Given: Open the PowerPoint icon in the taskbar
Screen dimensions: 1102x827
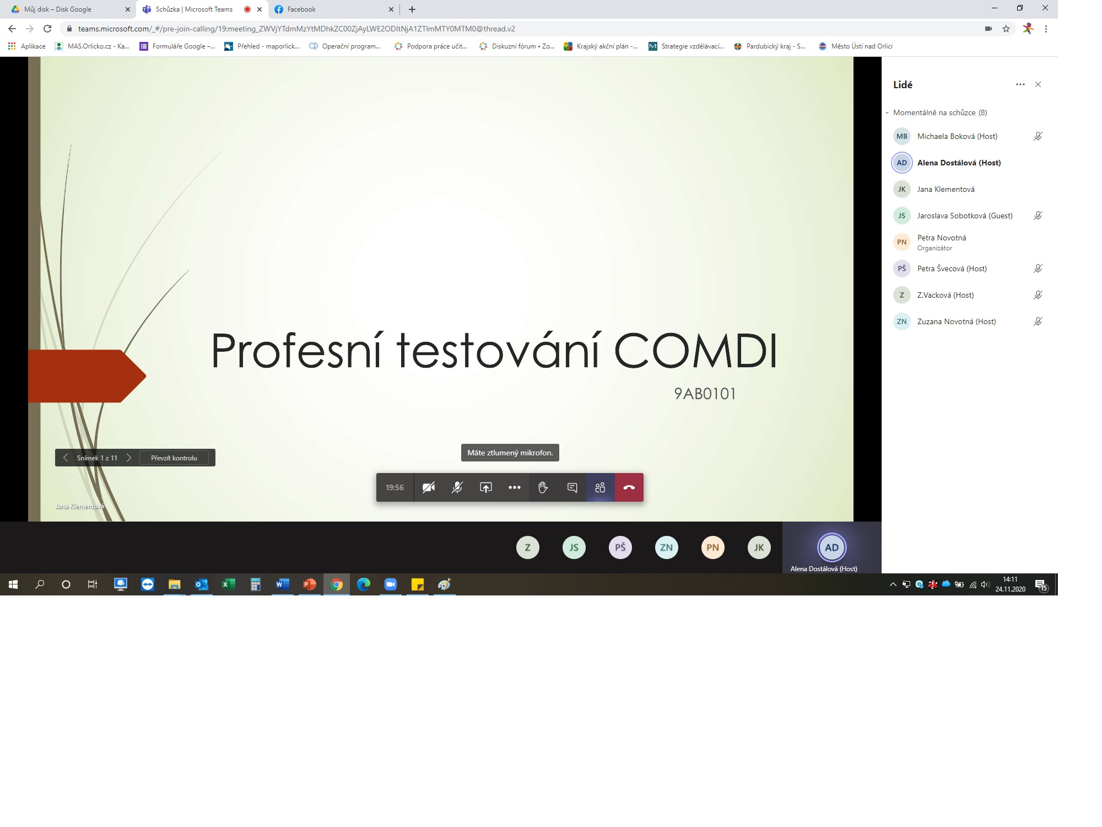Looking at the screenshot, I should (310, 584).
